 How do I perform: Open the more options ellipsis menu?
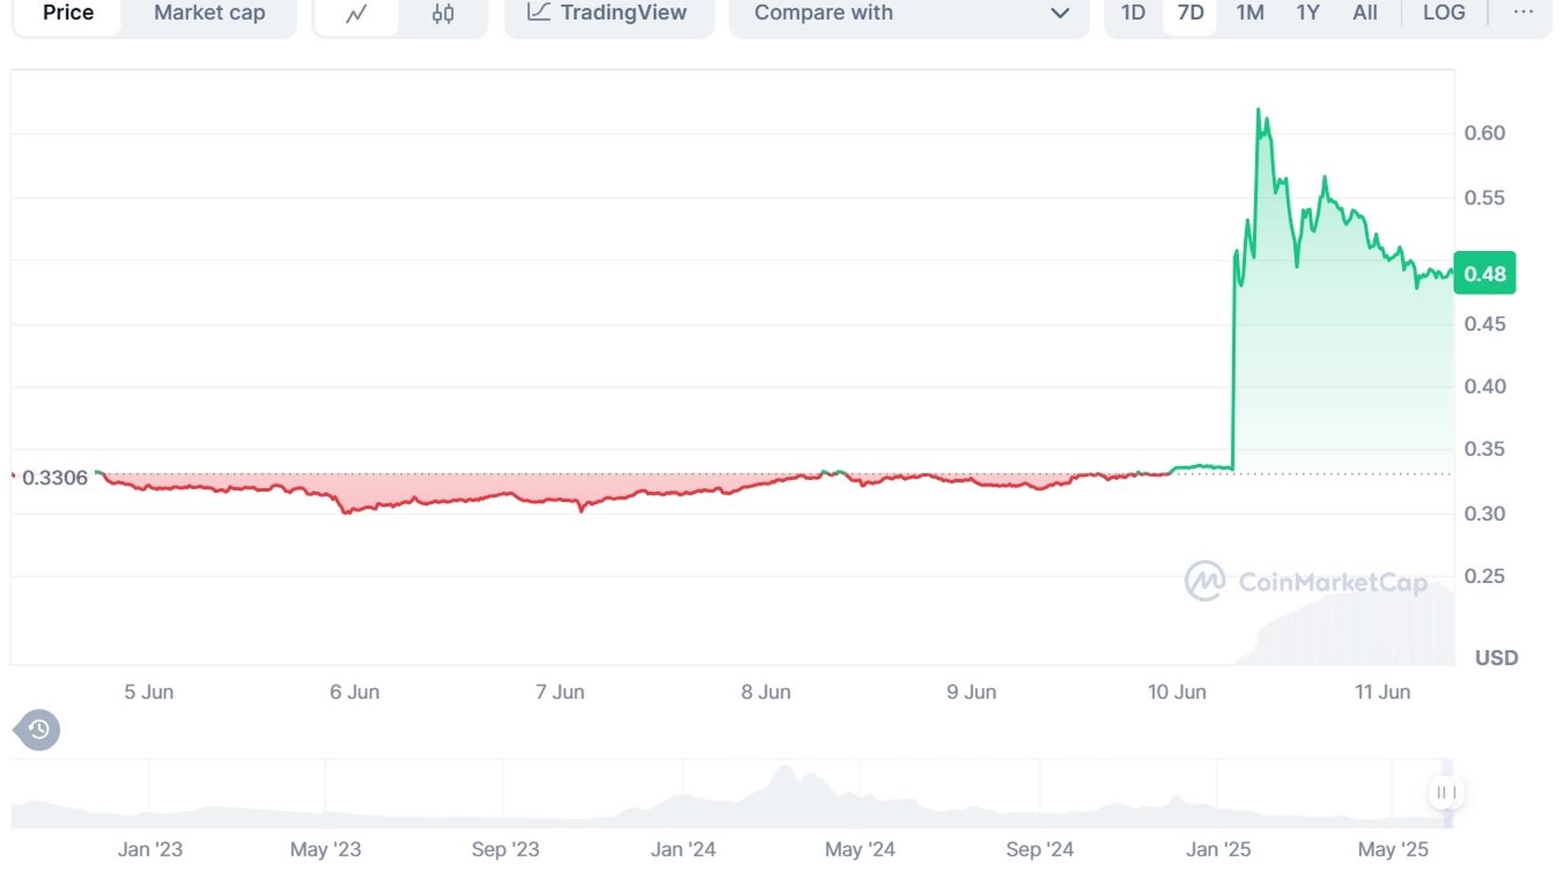point(1523,12)
